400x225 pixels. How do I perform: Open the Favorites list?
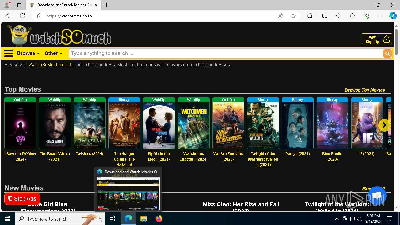click(x=339, y=16)
